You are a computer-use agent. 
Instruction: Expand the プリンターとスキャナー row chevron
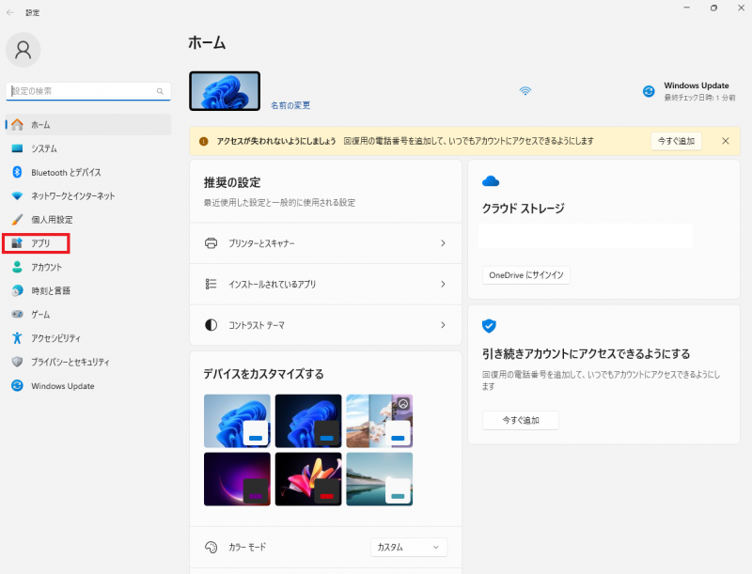click(443, 243)
